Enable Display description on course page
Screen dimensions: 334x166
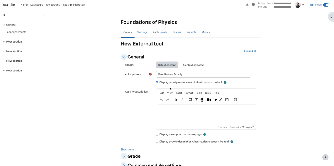157,134
